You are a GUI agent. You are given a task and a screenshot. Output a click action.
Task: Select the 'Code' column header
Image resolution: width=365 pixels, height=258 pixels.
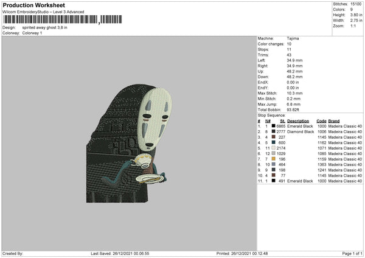click(x=321, y=121)
